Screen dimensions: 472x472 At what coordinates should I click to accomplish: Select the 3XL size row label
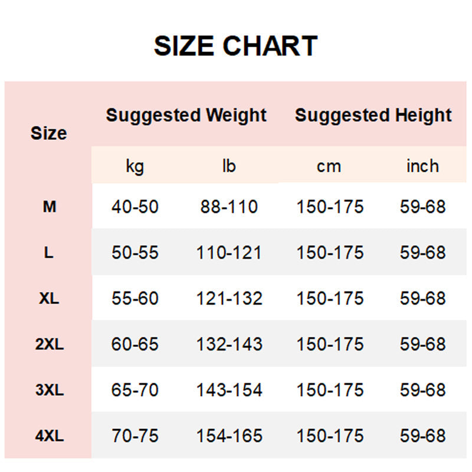(49, 390)
